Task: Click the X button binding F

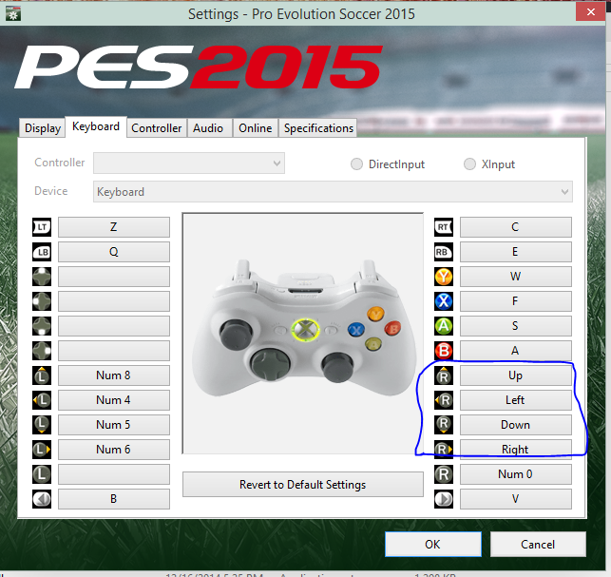Action: click(516, 301)
